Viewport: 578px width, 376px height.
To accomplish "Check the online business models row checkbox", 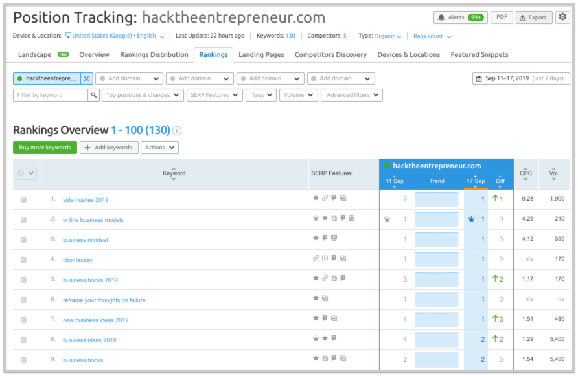I will pos(23,219).
